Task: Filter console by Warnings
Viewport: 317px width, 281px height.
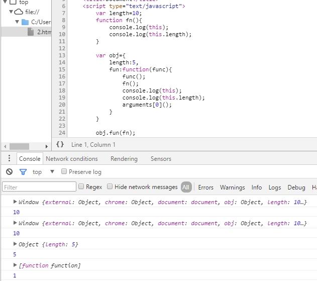Action: 233,188
